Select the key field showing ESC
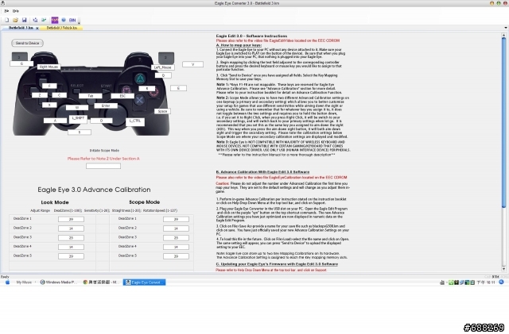Viewport: 509px width, 334px height. click(122, 96)
